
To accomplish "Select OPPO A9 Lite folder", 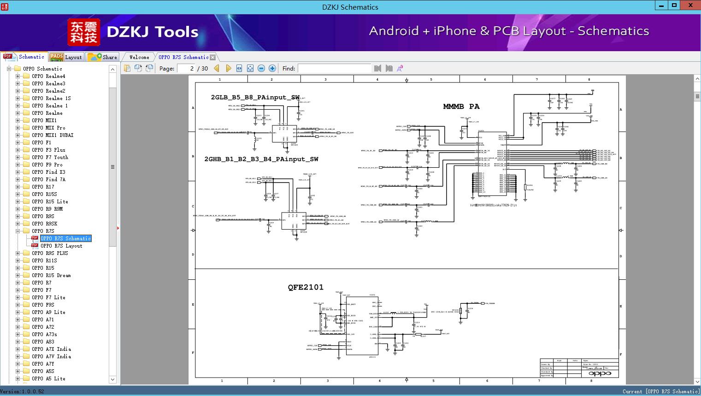I will point(48,312).
